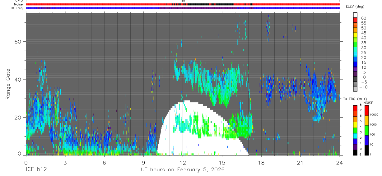
Task: Click the 'Range Gate' vertical axis title
Action: point(8,85)
